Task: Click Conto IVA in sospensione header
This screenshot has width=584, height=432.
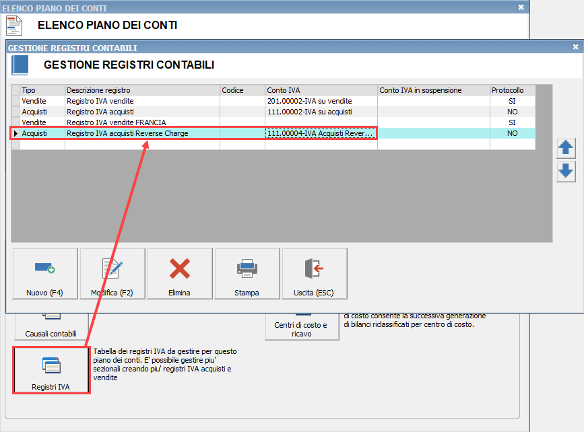Action: click(x=434, y=90)
